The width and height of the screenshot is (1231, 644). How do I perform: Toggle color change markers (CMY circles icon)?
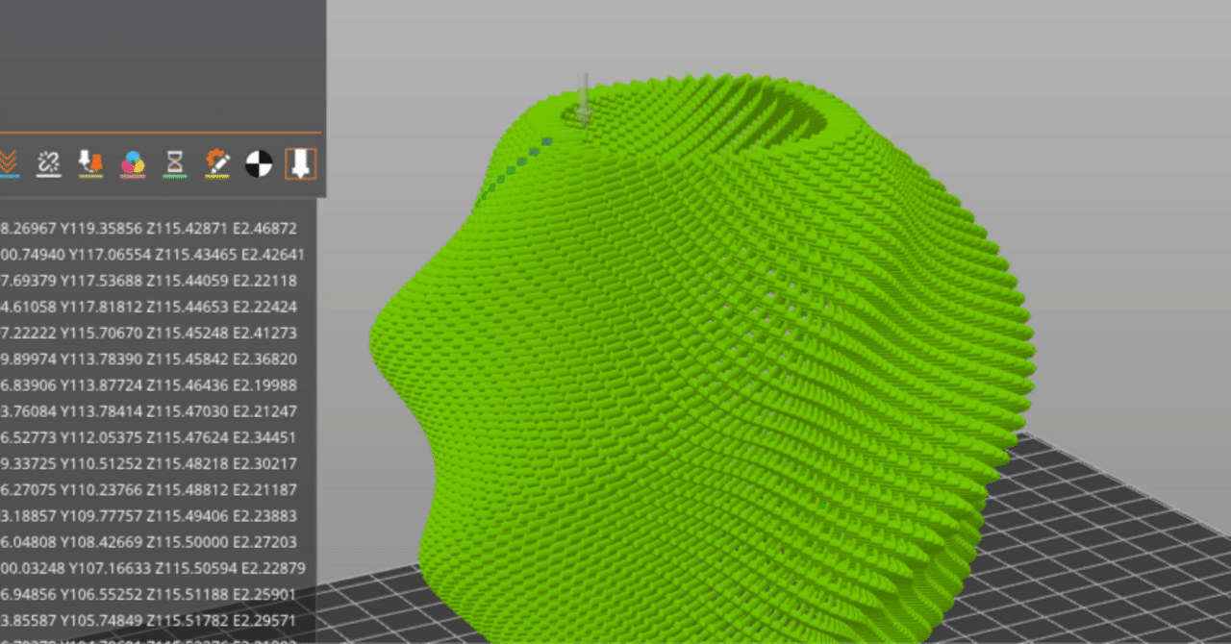[x=133, y=163]
